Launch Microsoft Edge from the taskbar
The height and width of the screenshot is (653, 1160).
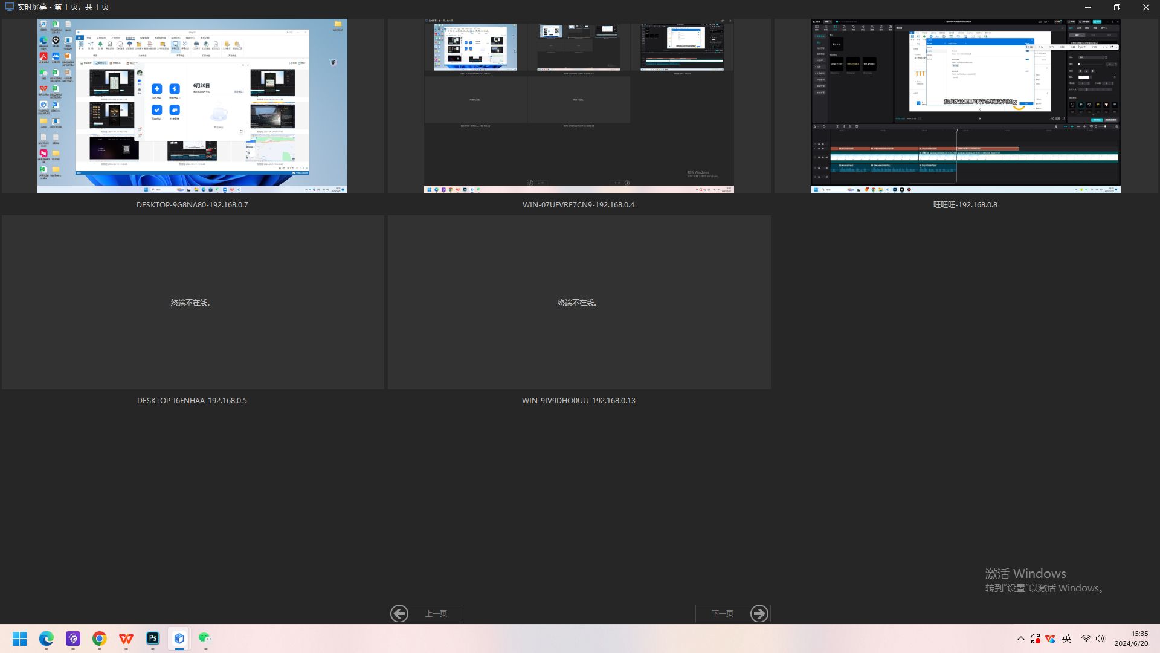[x=47, y=638]
